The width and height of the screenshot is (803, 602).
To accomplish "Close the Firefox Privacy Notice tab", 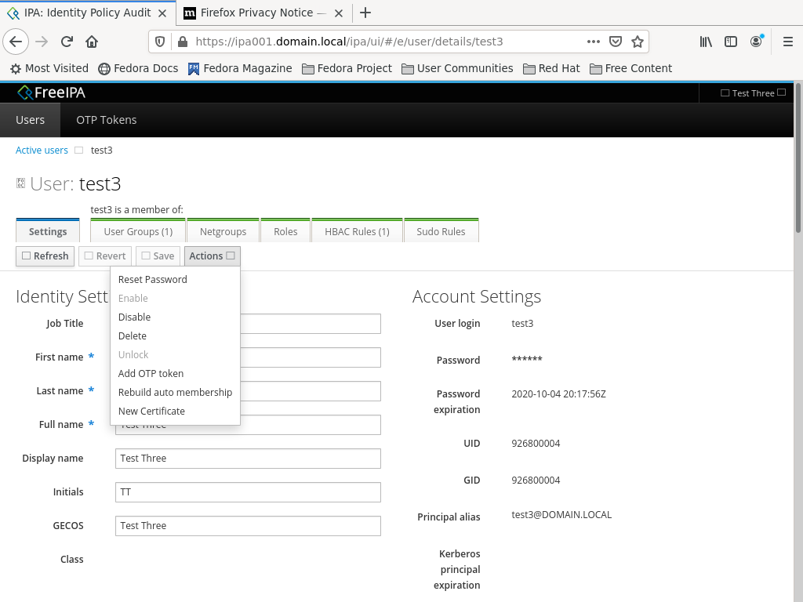I will click(x=339, y=13).
